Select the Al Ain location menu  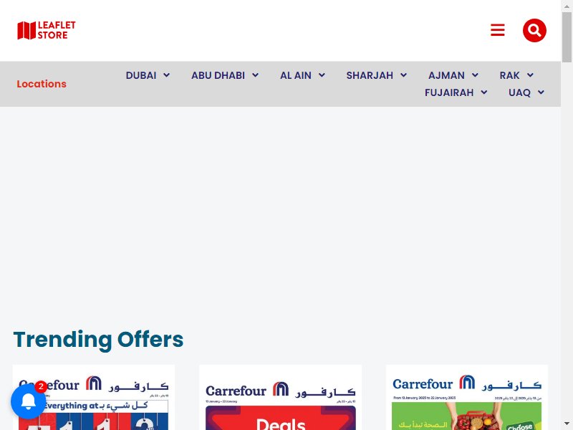click(296, 75)
